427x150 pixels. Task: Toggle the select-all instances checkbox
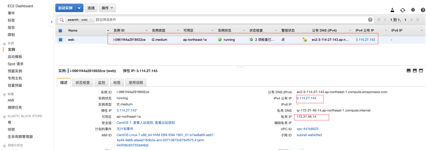(x=61, y=31)
